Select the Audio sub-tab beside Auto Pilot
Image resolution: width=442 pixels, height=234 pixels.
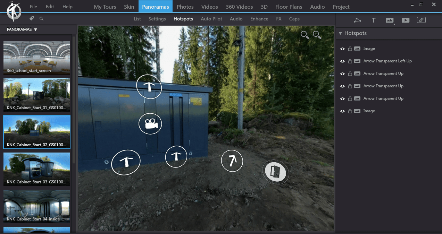point(236,19)
